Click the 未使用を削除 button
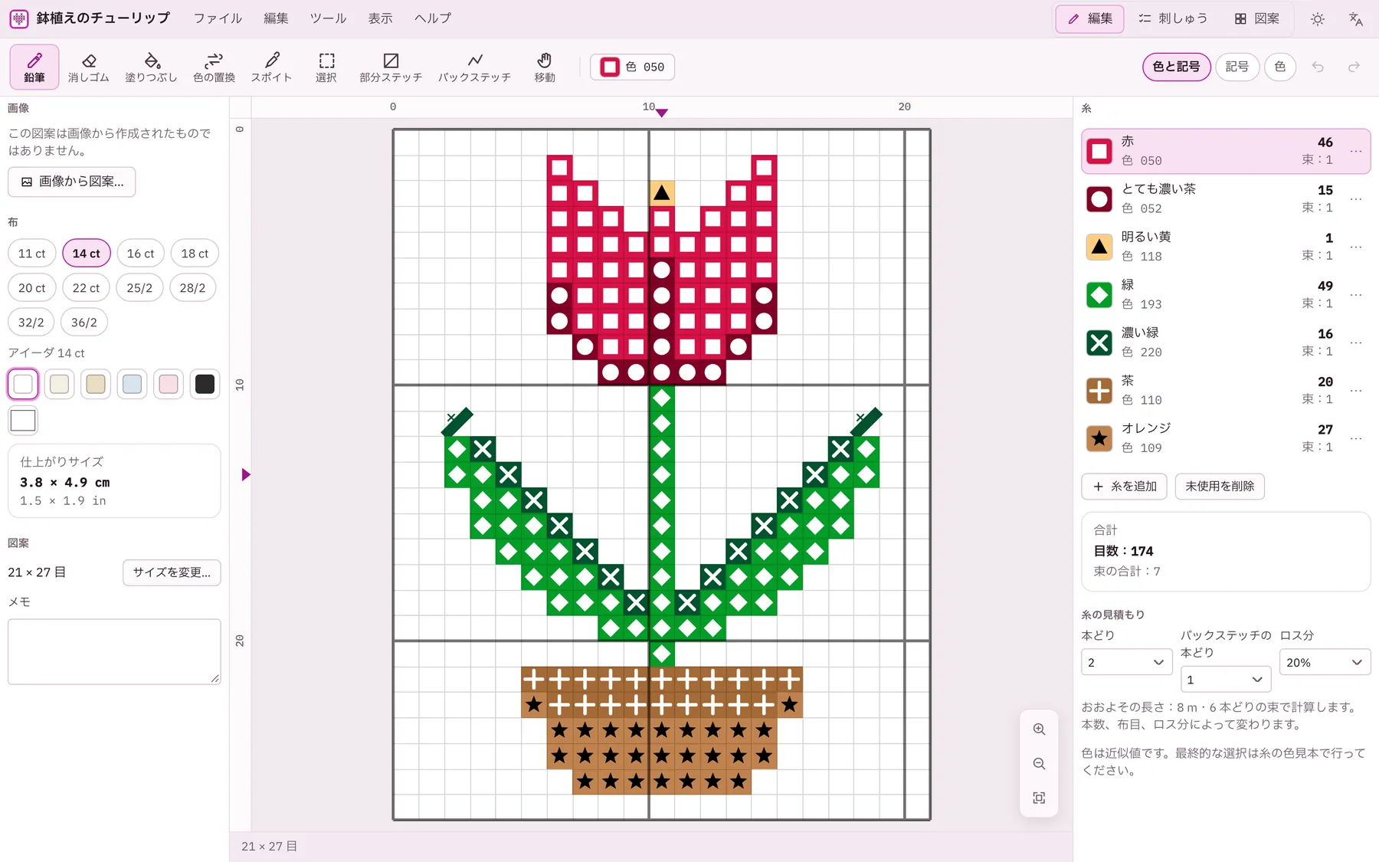Screen dimensions: 1379x862 pyautogui.click(x=1220, y=487)
